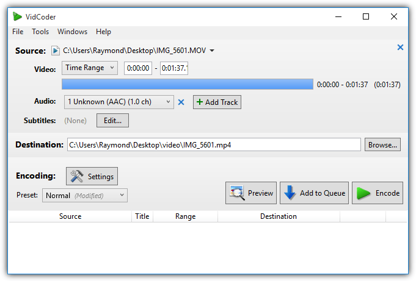Click the blue video range bar
The height and width of the screenshot is (281, 416).
tap(188, 84)
